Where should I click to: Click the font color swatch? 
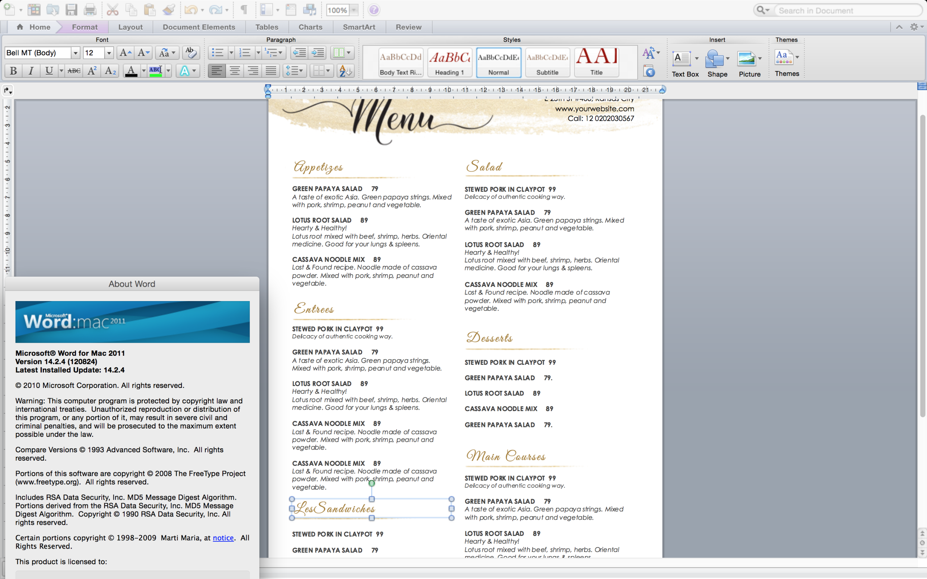[x=131, y=71]
